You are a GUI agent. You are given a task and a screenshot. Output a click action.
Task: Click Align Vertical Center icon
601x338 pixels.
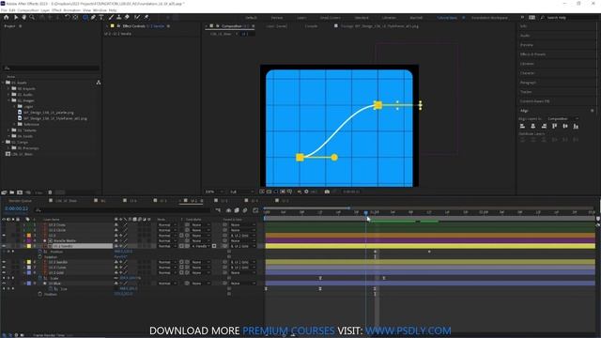coord(565,126)
